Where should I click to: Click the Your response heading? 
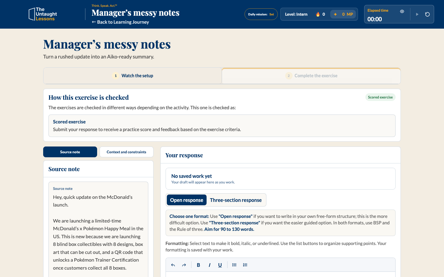point(184,155)
